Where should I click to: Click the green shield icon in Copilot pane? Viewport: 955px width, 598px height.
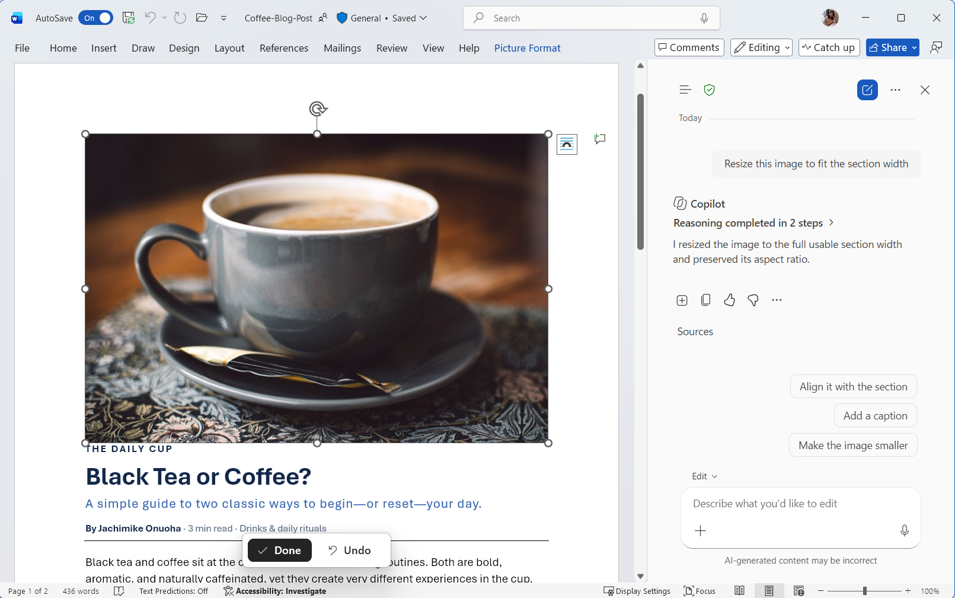(709, 90)
